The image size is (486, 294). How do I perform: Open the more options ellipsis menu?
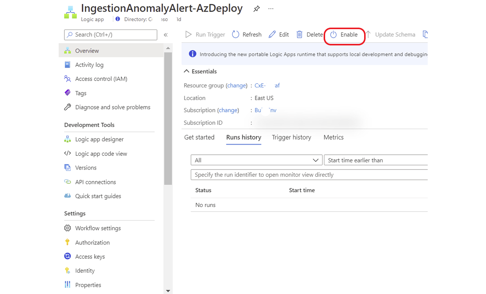271,8
